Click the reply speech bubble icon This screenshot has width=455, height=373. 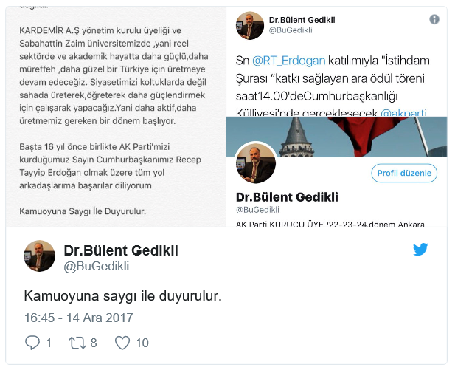[x=32, y=343]
